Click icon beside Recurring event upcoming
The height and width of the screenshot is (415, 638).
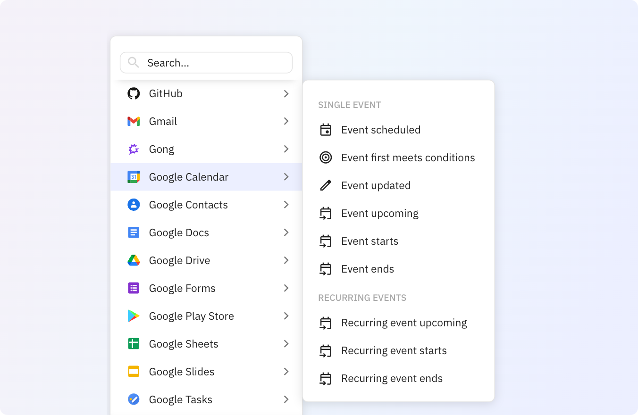pyautogui.click(x=326, y=323)
